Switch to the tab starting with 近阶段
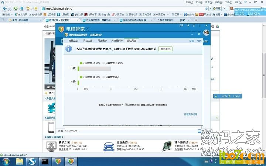The image size is (266, 166). click(99, 20)
